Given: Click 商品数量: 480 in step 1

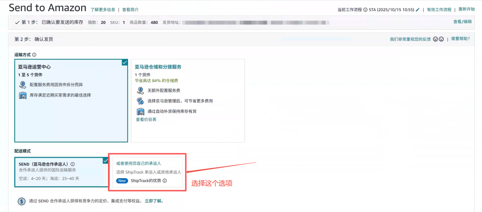Looking at the screenshot, I should tap(144, 22).
